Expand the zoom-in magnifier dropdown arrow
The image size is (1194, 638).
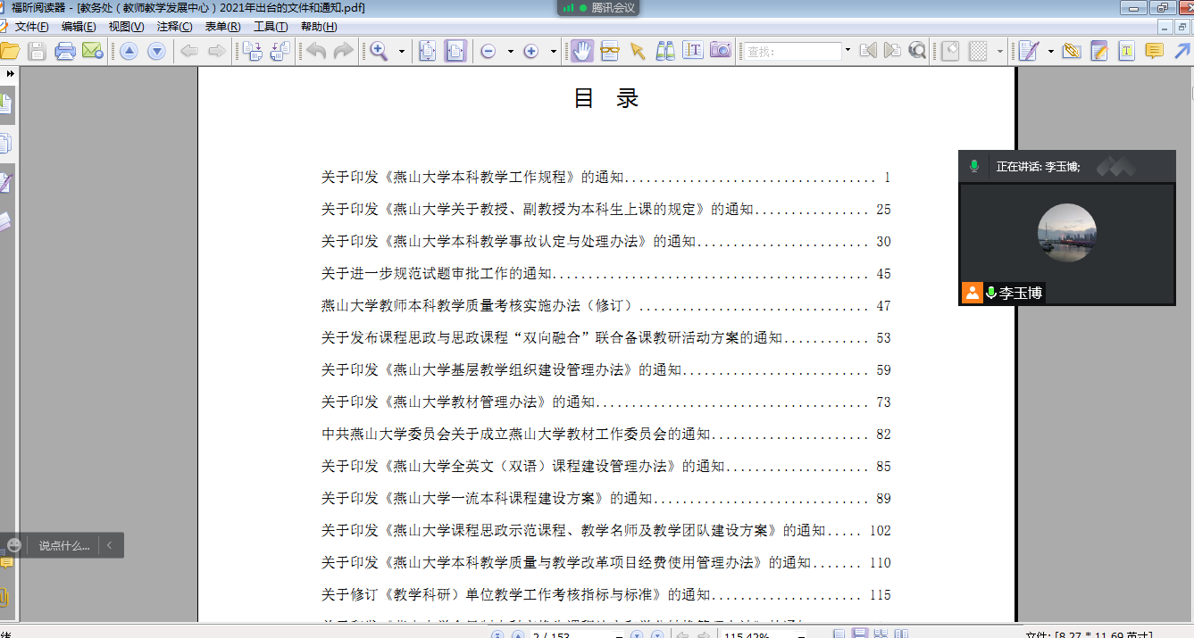[401, 52]
